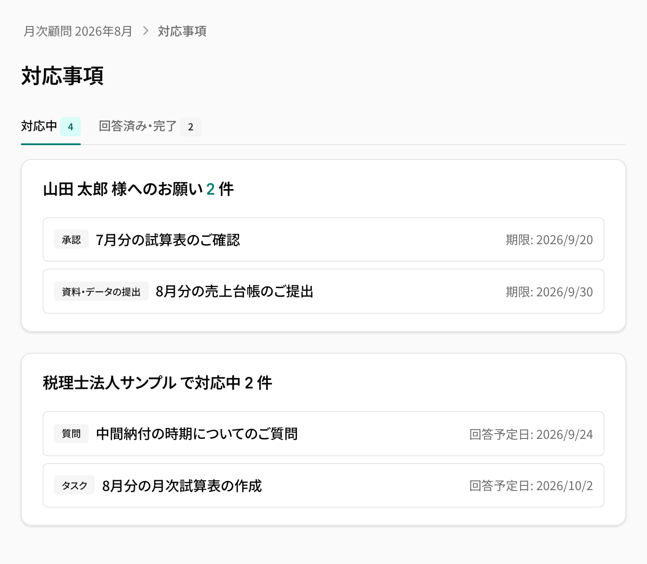
Task: Open the 8月分の売上台帳のご提出 item
Action: [x=323, y=291]
